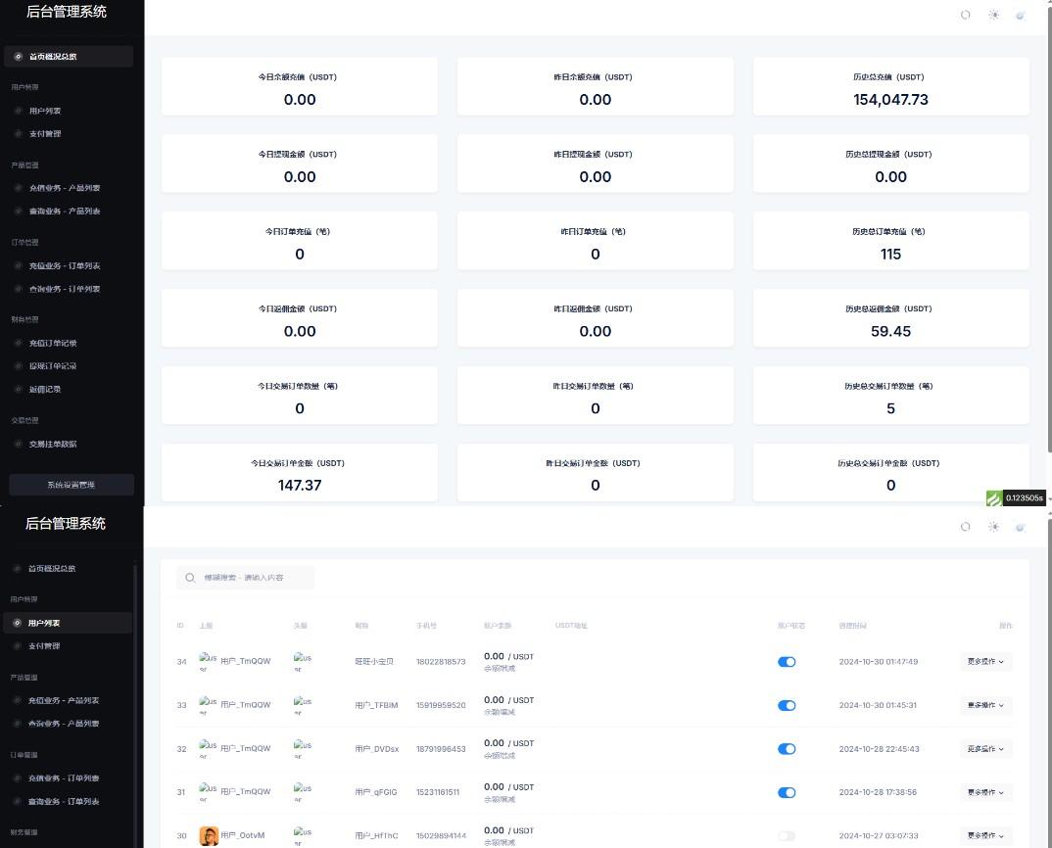The image size is (1052, 848).
Task: Click the refresh icon above the dashboard statistics
Action: coord(965,15)
